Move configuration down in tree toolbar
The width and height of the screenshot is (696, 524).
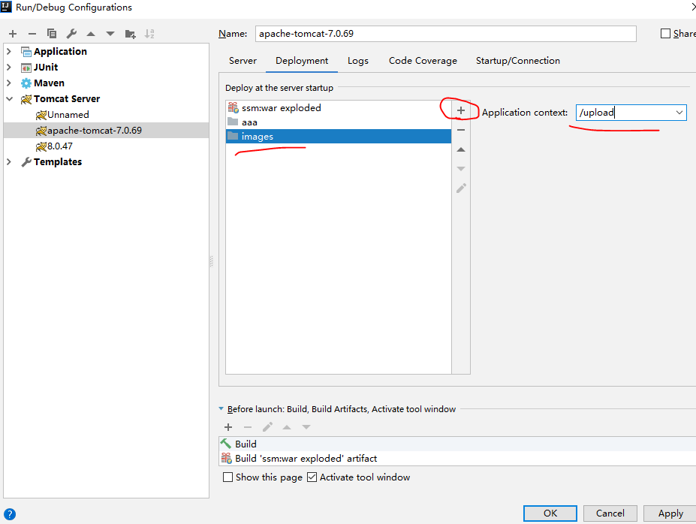point(110,34)
